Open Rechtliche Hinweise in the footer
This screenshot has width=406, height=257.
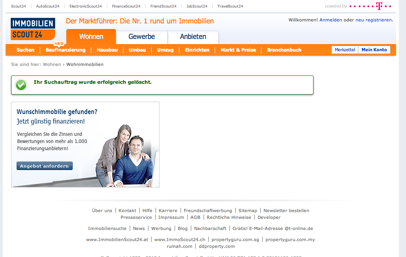[x=229, y=217]
